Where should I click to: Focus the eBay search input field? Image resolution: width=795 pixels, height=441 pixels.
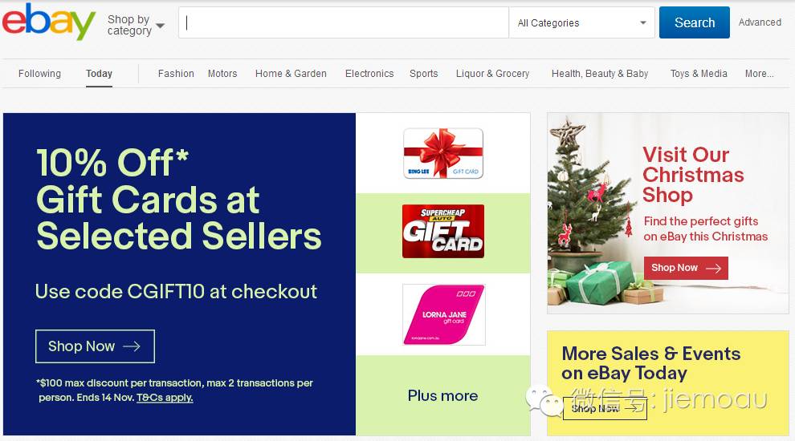(343, 22)
